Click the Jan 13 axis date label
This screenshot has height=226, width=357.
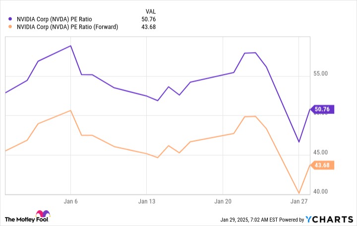pos(147,201)
